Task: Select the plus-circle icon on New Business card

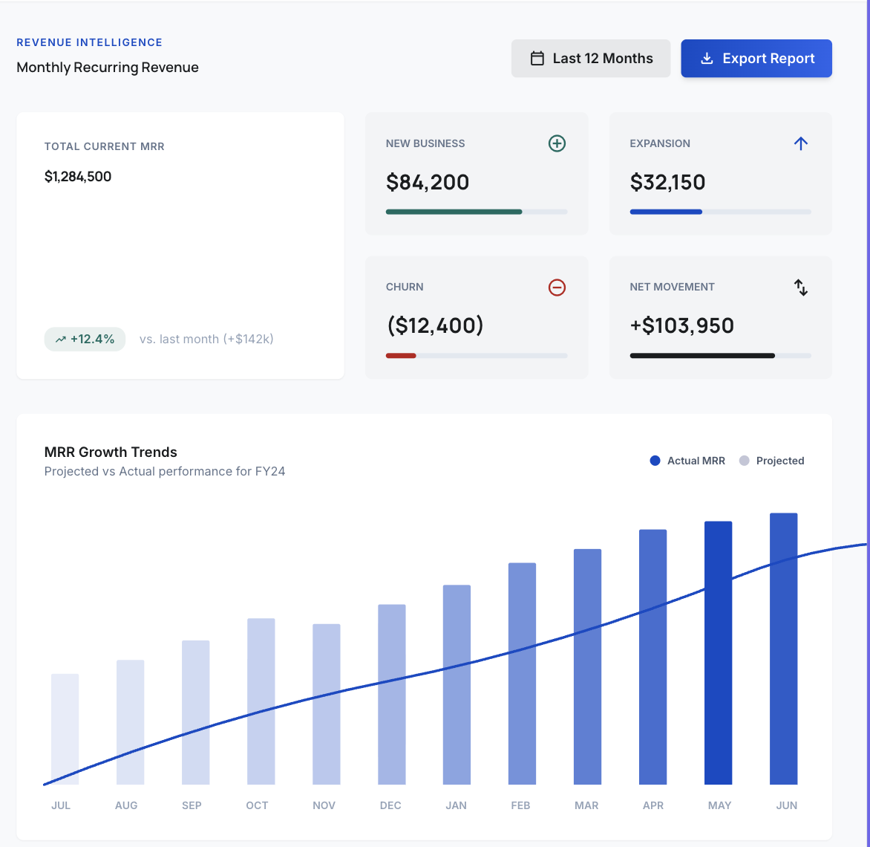Action: click(557, 143)
